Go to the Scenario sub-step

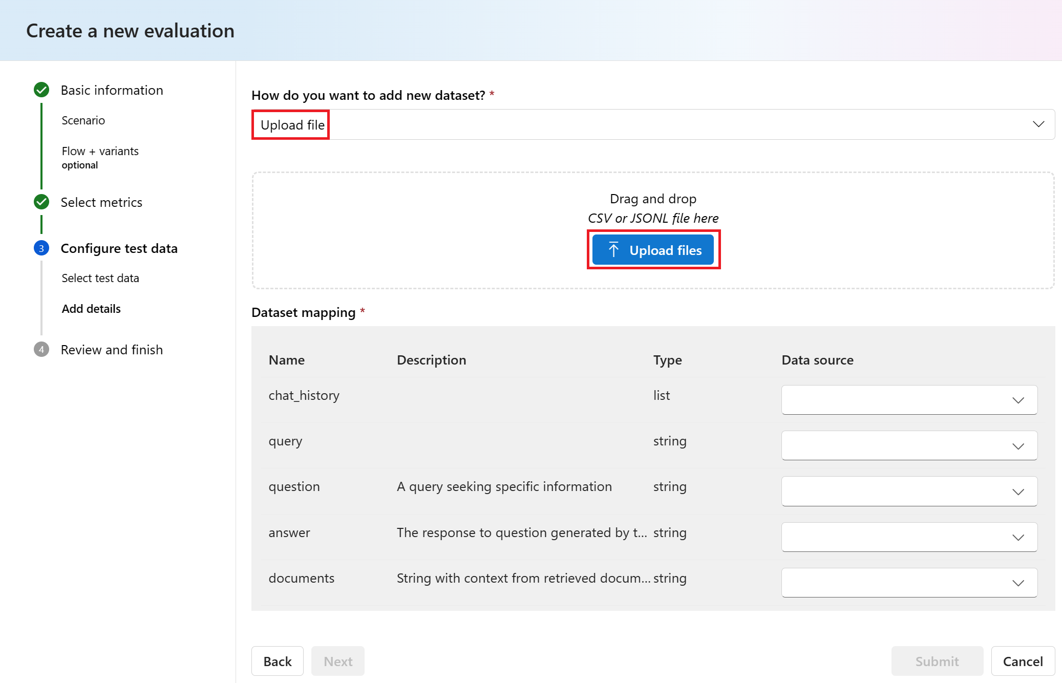83,120
